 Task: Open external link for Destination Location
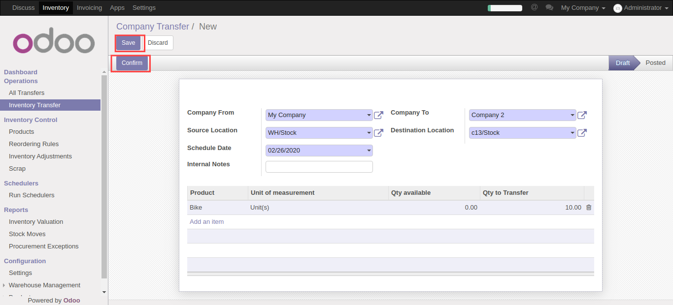582,133
